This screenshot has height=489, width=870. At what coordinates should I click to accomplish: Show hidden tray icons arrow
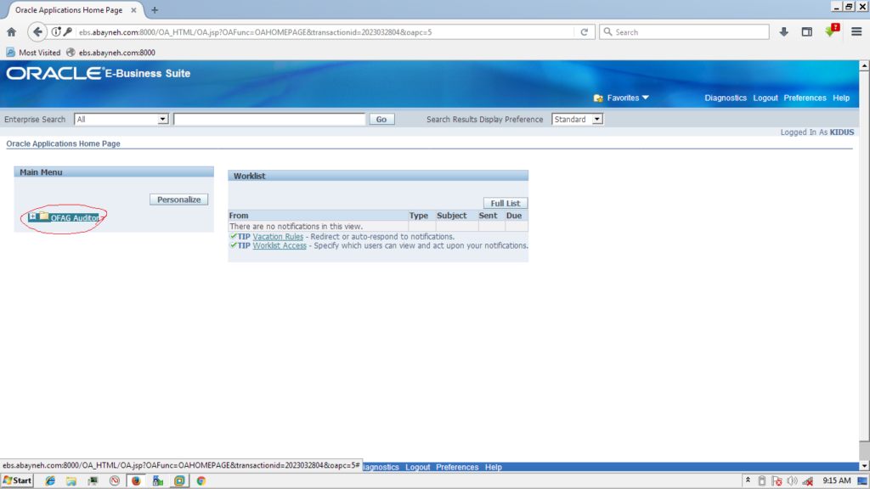pos(748,481)
